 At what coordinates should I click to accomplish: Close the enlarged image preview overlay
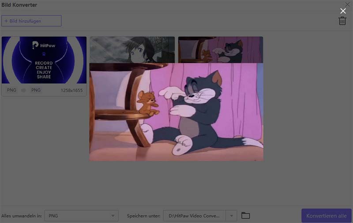pyautogui.click(x=343, y=11)
